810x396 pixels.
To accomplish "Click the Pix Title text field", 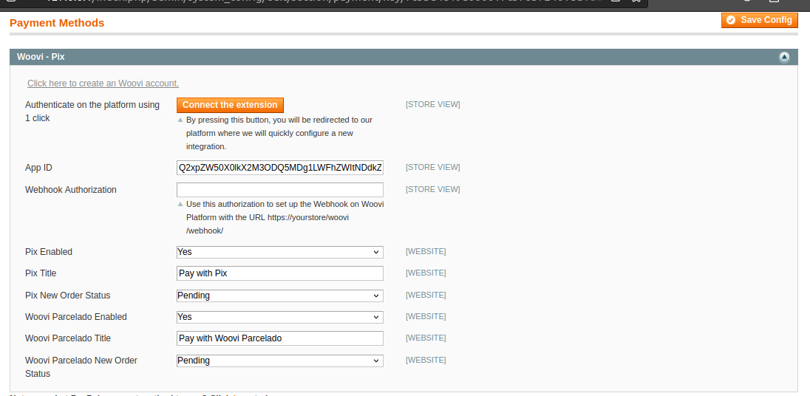I will tap(280, 273).
